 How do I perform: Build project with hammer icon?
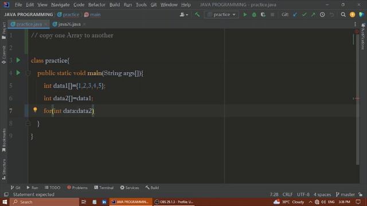click(x=197, y=14)
